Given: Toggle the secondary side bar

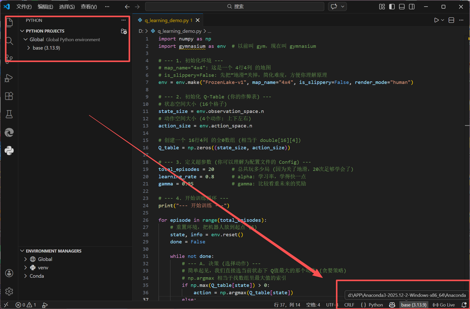Looking at the screenshot, I should (412, 7).
